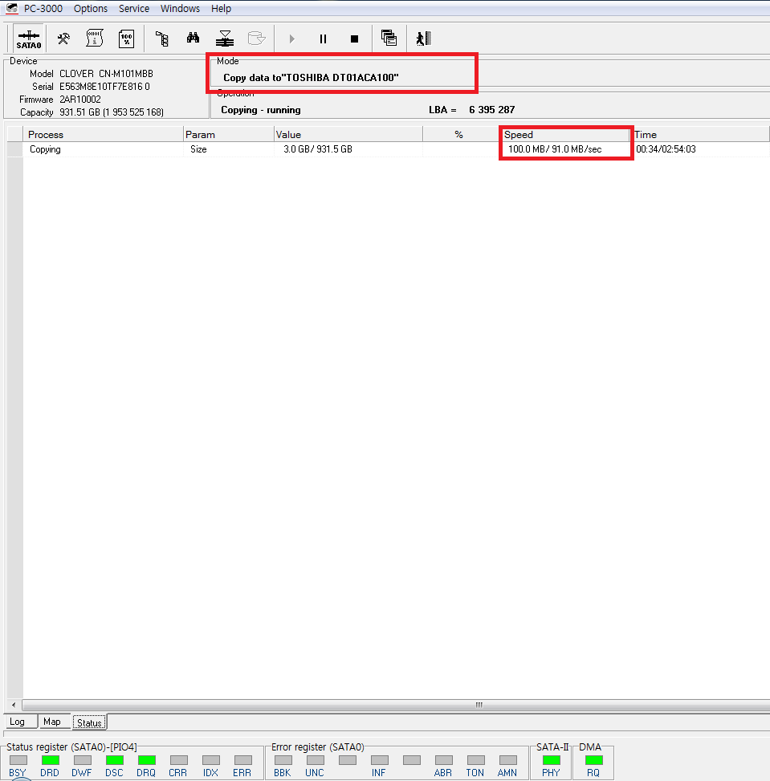Click the TON error indicator
Image resolution: width=770 pixels, height=781 pixels.
tap(475, 760)
